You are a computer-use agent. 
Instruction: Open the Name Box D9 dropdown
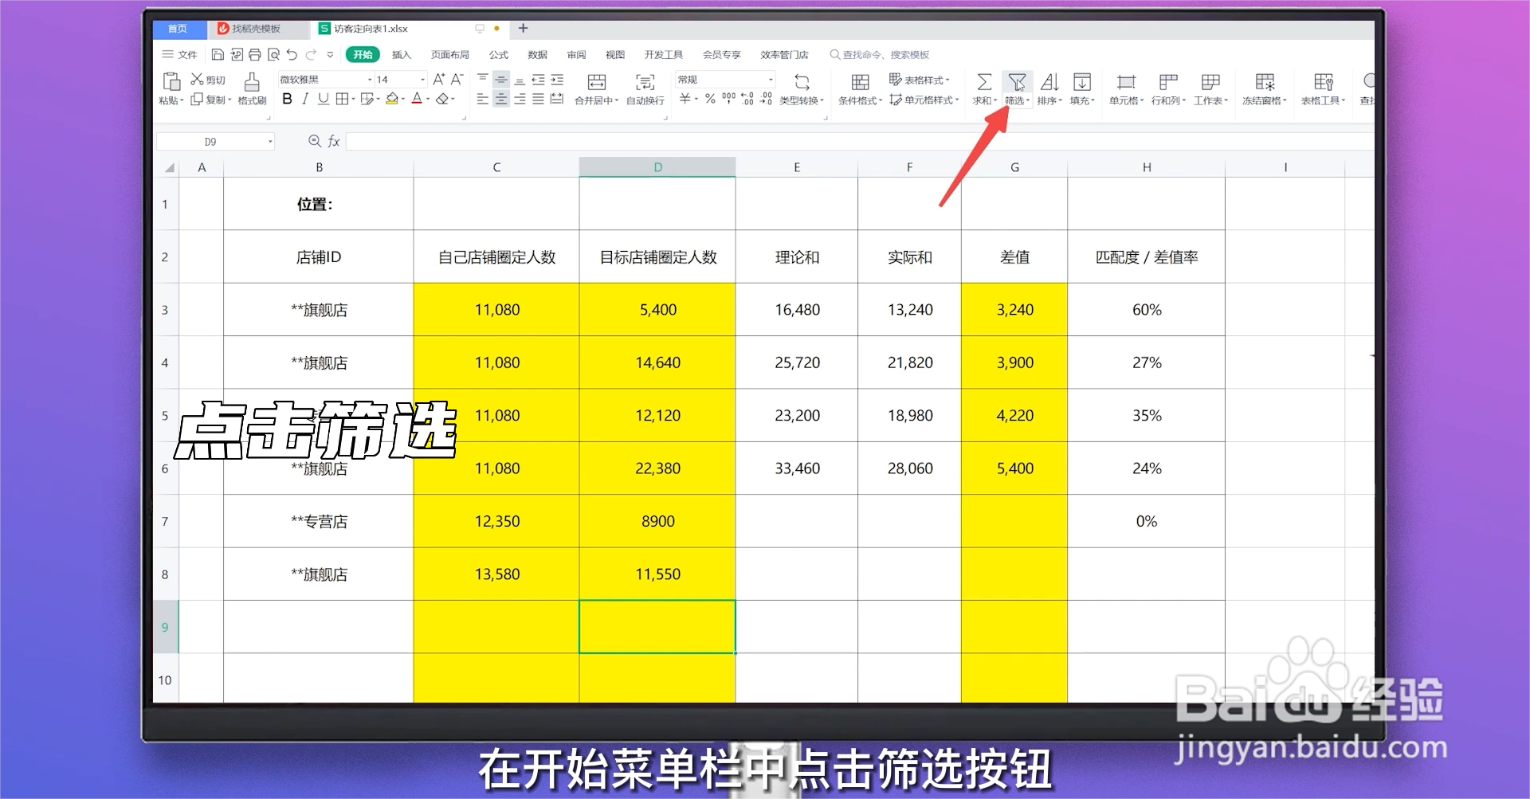pyautogui.click(x=270, y=141)
